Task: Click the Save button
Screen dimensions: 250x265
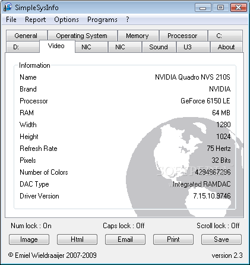Action: (x=221, y=239)
